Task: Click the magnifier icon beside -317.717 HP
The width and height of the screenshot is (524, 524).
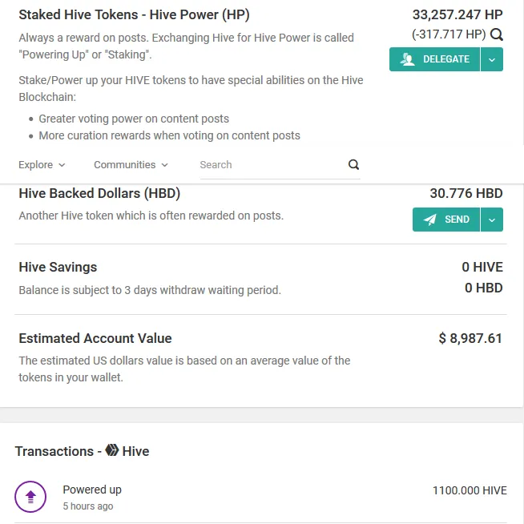Action: coord(496,34)
